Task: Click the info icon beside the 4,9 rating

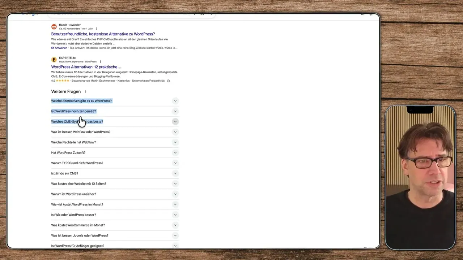Action: [168, 81]
